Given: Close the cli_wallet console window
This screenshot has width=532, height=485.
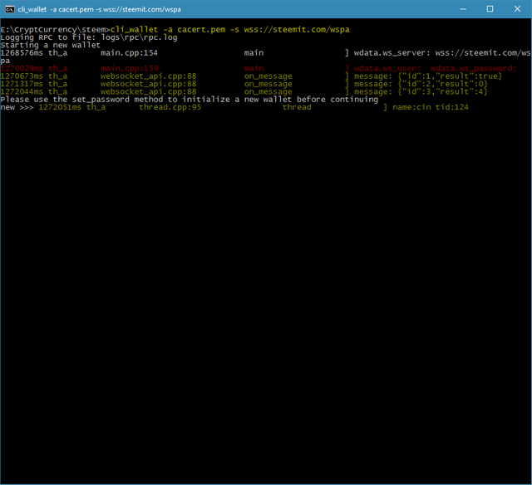Looking at the screenshot, I should [x=517, y=9].
